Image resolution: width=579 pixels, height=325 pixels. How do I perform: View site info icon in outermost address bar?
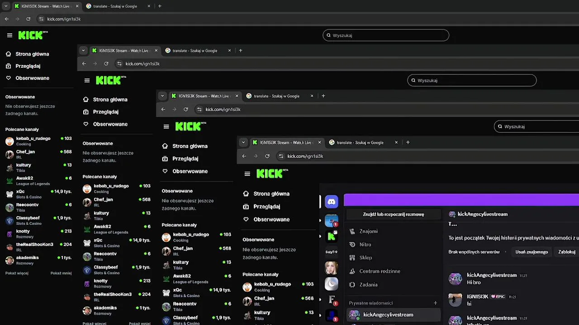click(x=41, y=19)
